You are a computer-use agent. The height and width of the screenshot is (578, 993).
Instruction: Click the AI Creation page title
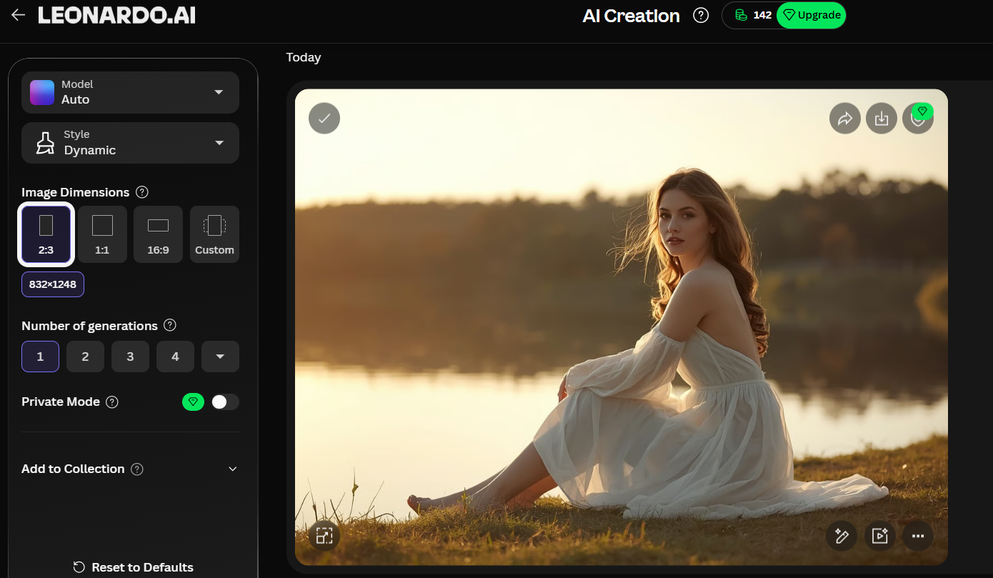point(631,16)
